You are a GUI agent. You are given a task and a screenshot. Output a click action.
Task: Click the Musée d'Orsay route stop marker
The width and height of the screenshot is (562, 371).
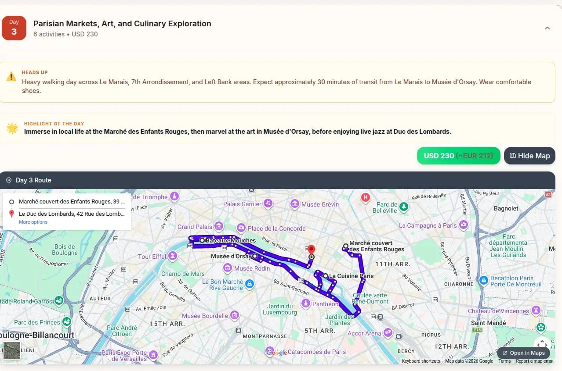click(255, 256)
